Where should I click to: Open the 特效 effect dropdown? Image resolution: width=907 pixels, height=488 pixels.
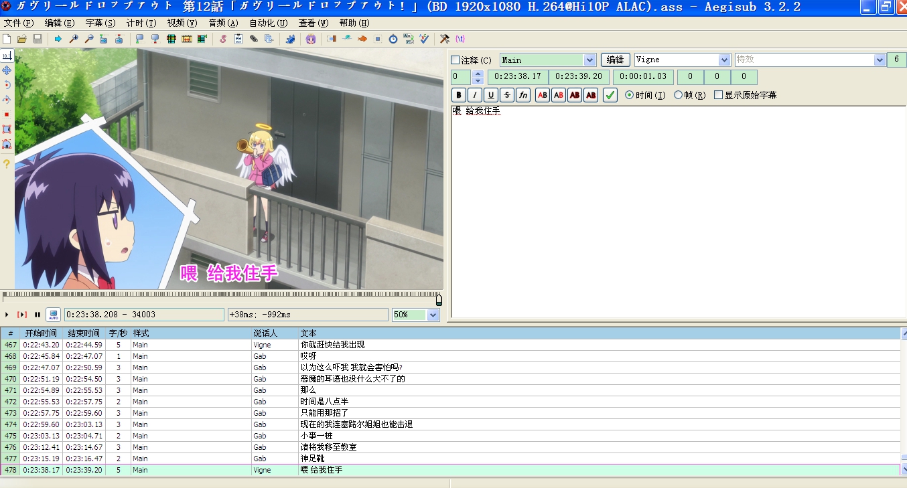click(880, 60)
